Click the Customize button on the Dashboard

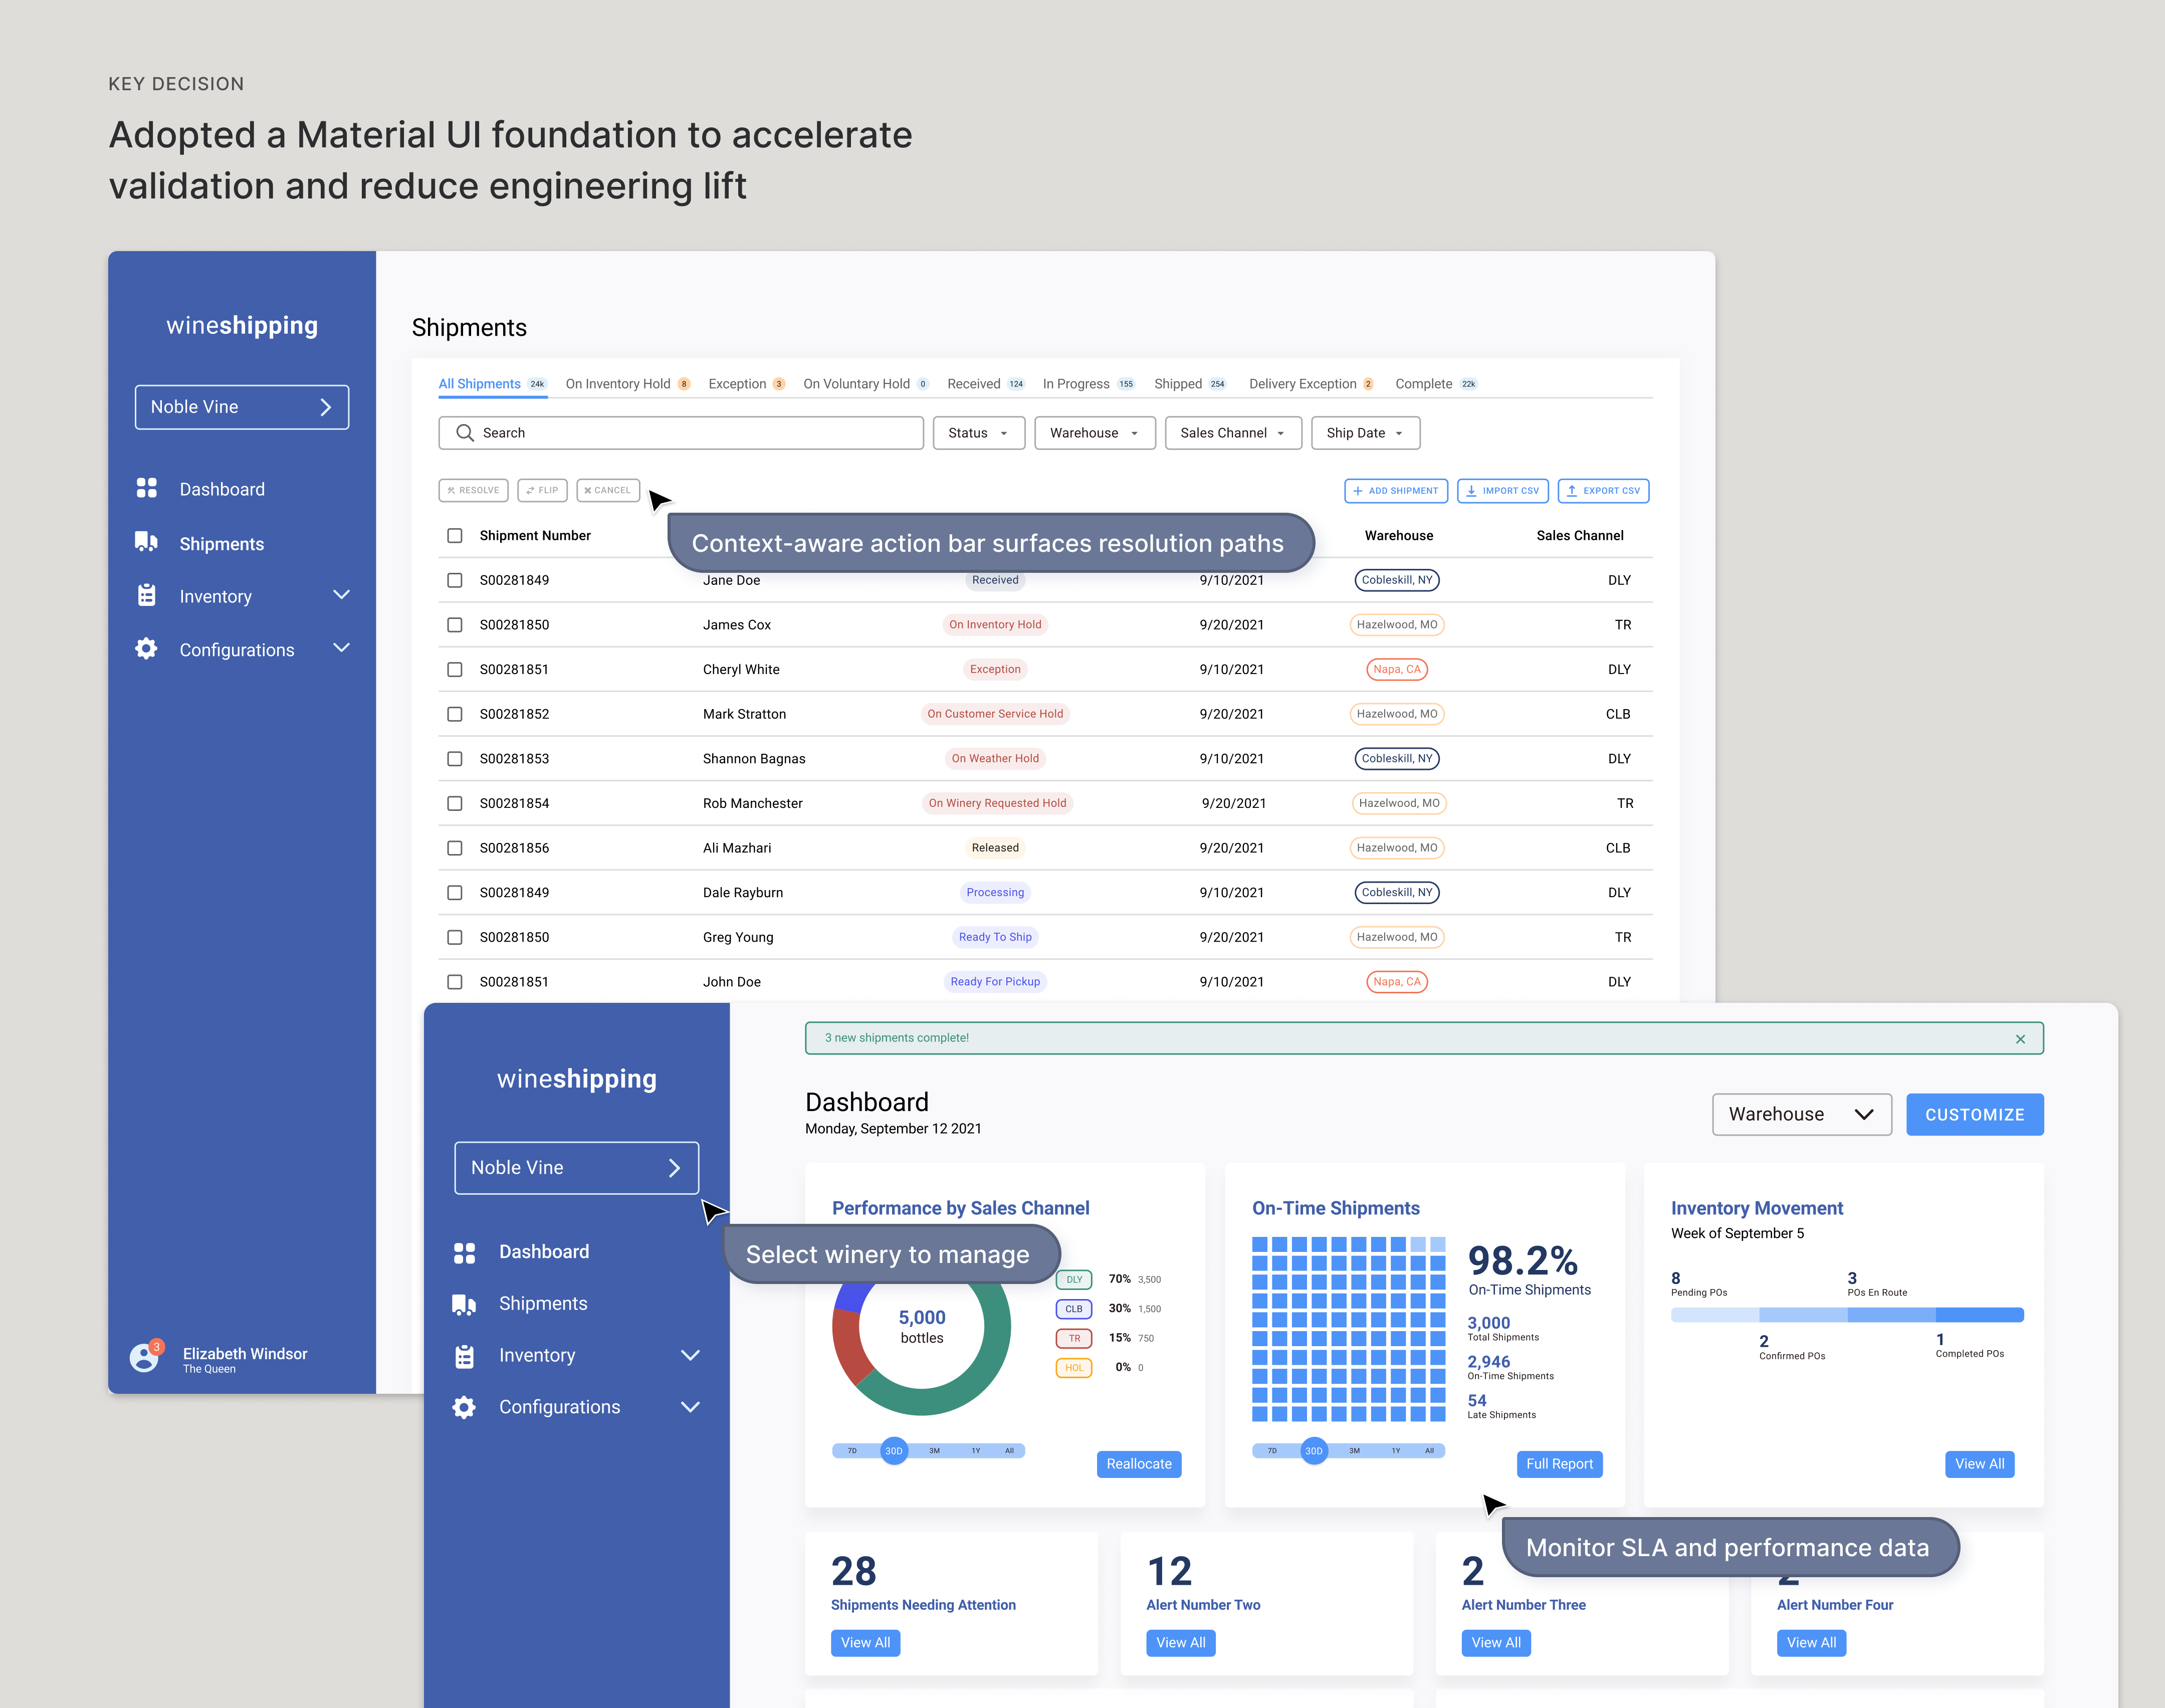[1974, 1114]
